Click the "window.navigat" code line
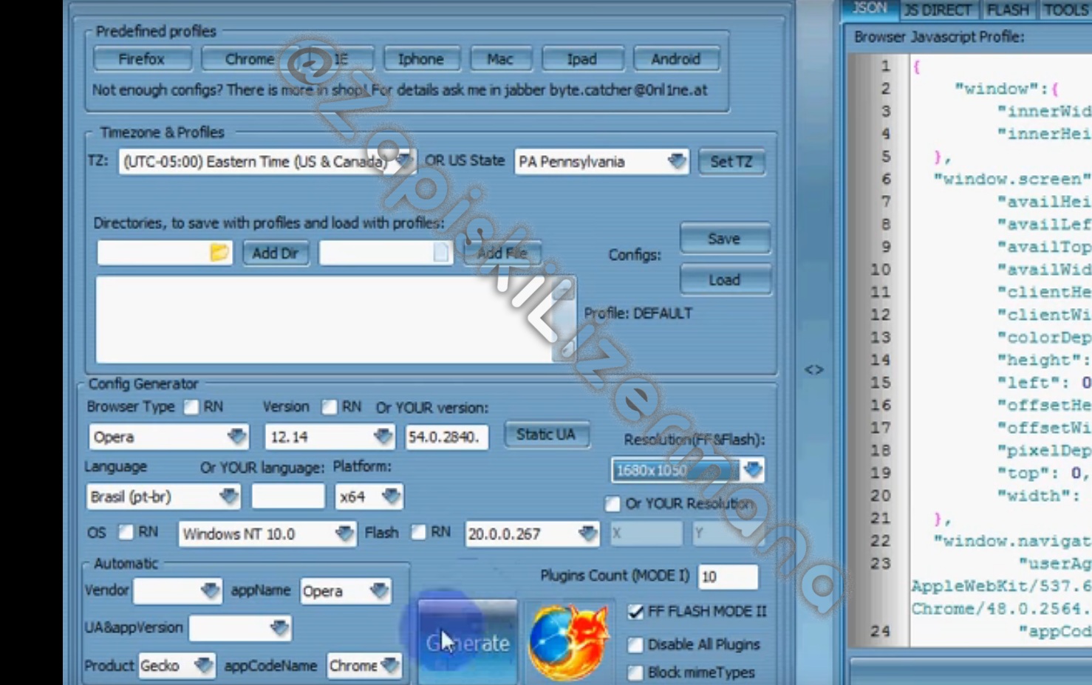This screenshot has height=685, width=1092. click(1013, 541)
